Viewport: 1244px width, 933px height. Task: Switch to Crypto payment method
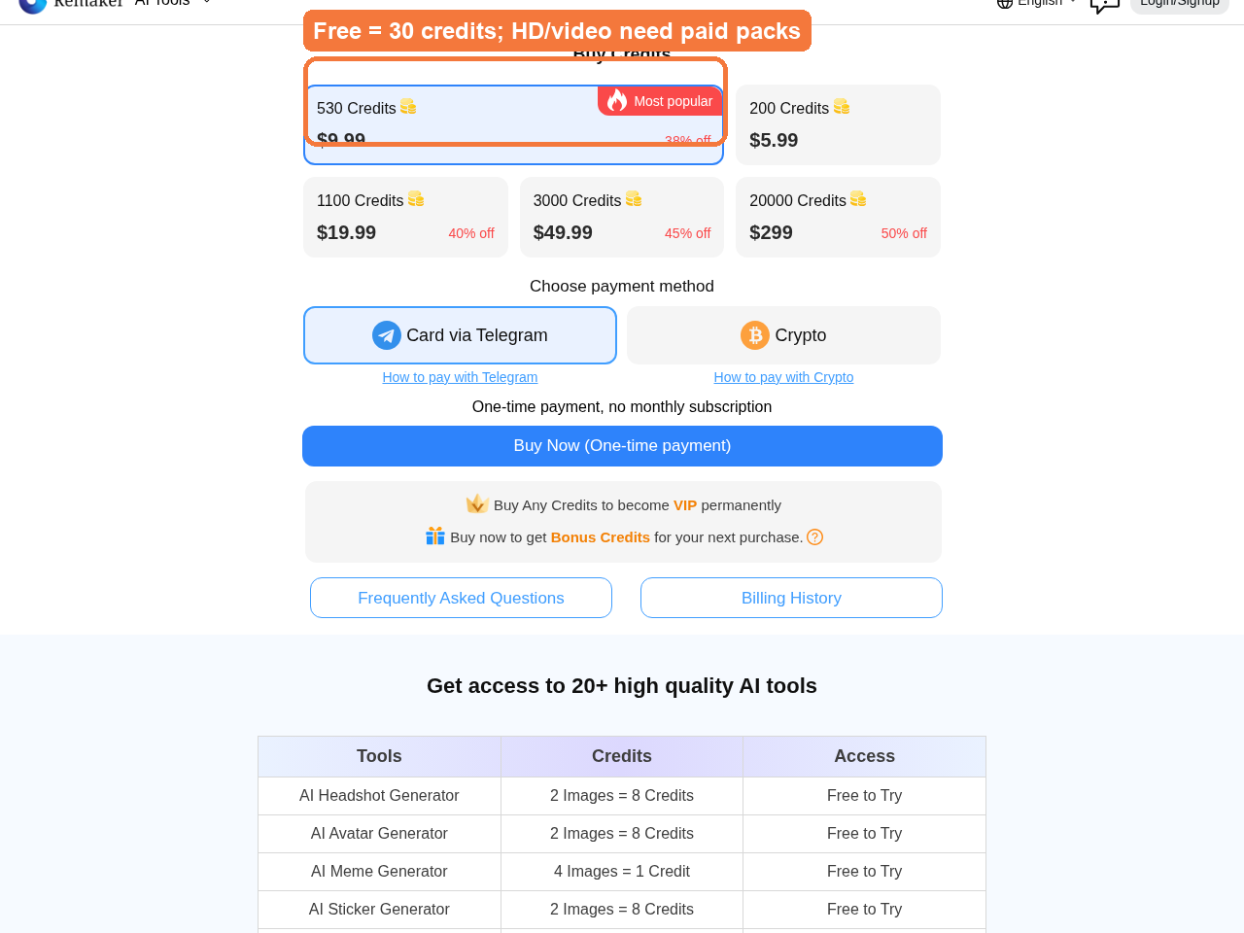tap(783, 335)
